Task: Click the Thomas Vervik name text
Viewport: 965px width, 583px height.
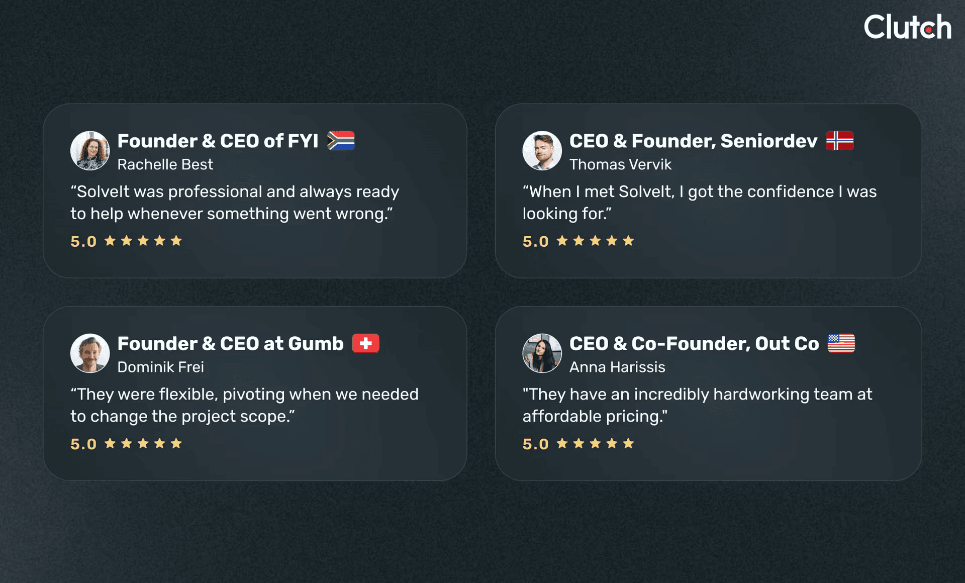Action: [x=620, y=164]
